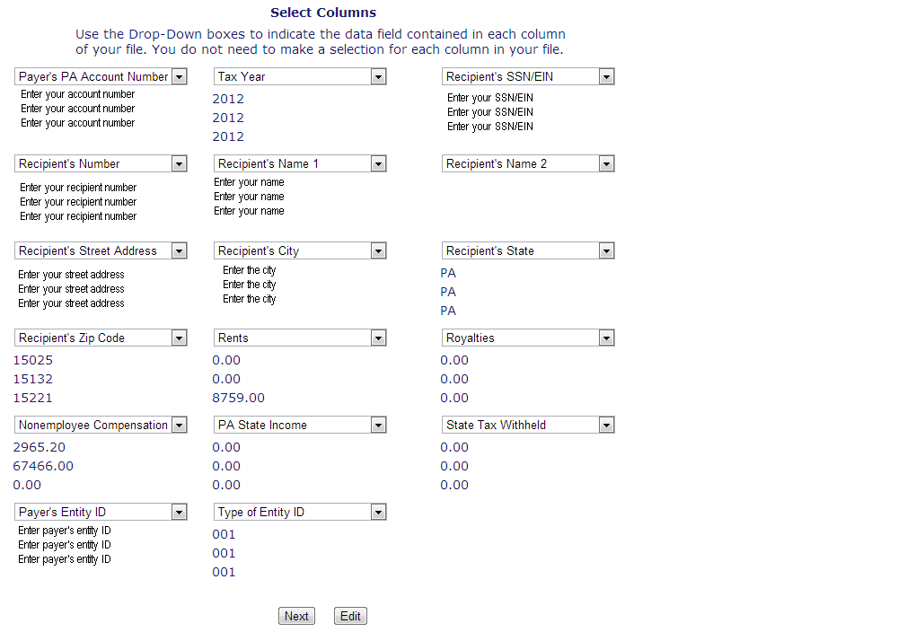Open the Recipient's Number dropdown

pos(179,163)
